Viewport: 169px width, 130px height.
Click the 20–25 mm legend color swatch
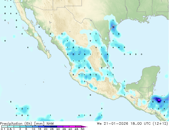click(47, 127)
